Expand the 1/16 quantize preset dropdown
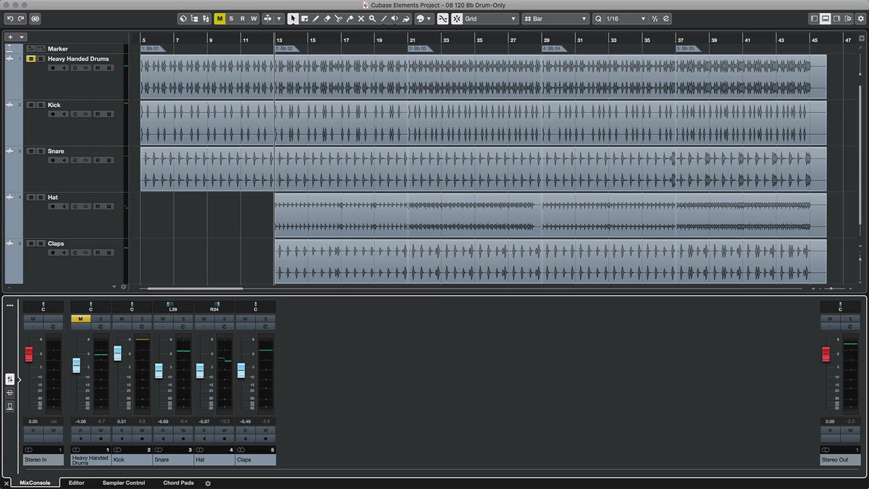The image size is (869, 489). [x=625, y=19]
